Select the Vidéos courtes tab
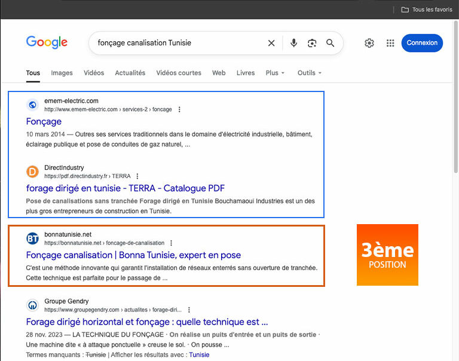 tap(179, 73)
